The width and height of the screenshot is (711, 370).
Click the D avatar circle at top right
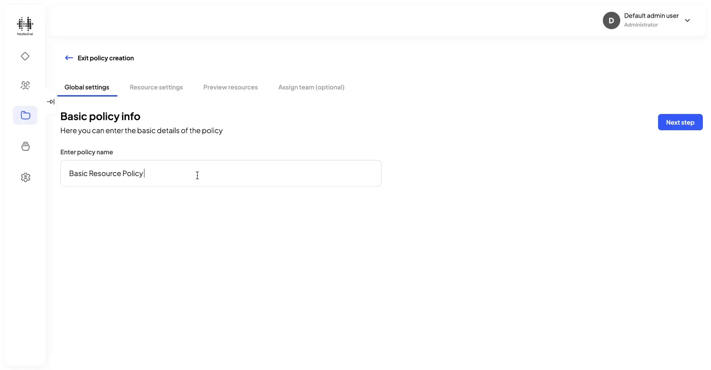tap(611, 20)
